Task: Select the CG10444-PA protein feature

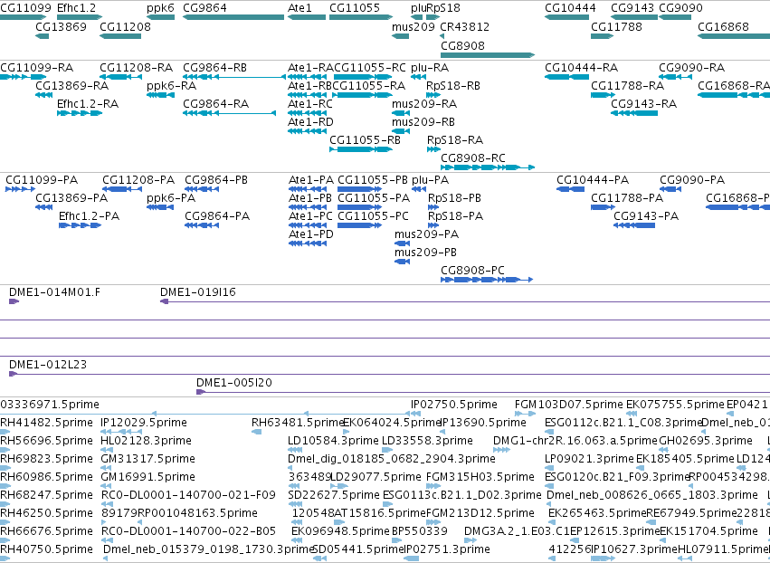Action: [x=570, y=189]
